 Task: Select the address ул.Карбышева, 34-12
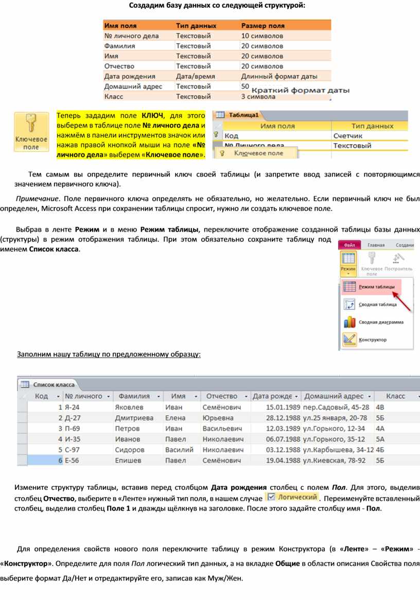click(338, 450)
